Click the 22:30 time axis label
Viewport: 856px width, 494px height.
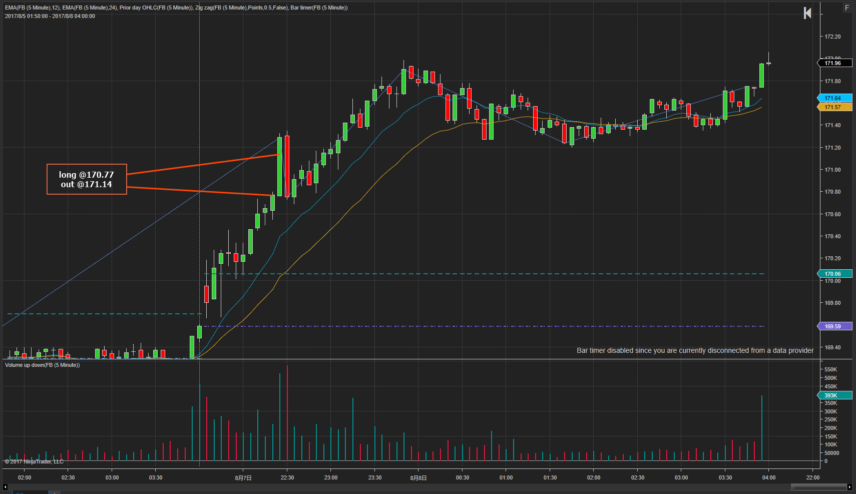point(287,477)
